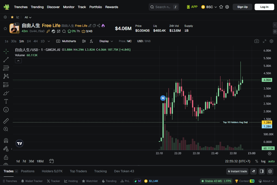Toggle log scale on chart

coord(263,161)
